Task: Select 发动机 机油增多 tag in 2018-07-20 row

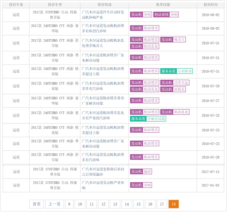Action: coord(144,157)
